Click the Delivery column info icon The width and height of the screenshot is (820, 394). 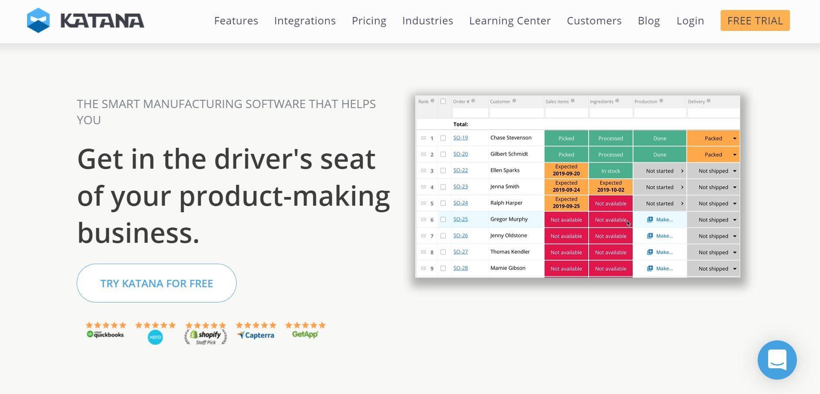click(708, 101)
